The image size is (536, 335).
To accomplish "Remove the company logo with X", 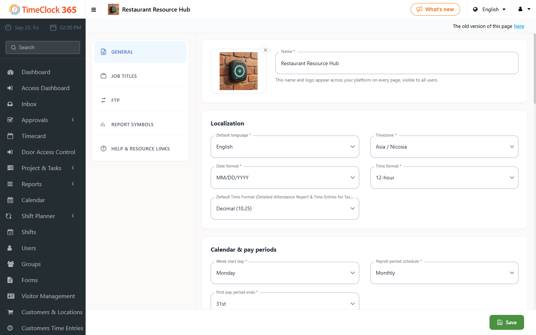I will [x=265, y=50].
